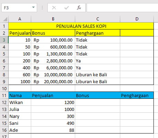The image size is (158, 138).
Task: Click the blue Bonus header cell
Action: [98, 95]
